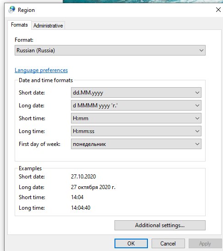The width and height of the screenshot is (223, 251).
Task: Close the Region dialog window
Action: 218,10
